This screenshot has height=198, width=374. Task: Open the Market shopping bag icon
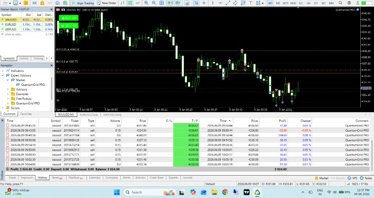pos(42,3)
